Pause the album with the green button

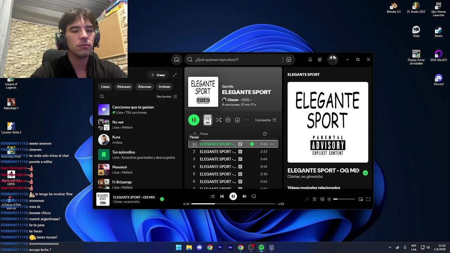(x=194, y=120)
